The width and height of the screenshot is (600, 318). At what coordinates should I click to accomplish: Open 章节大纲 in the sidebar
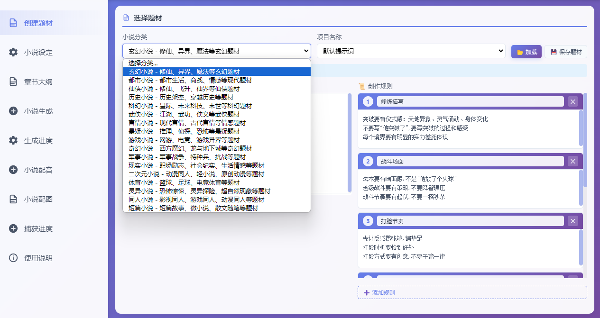[38, 82]
